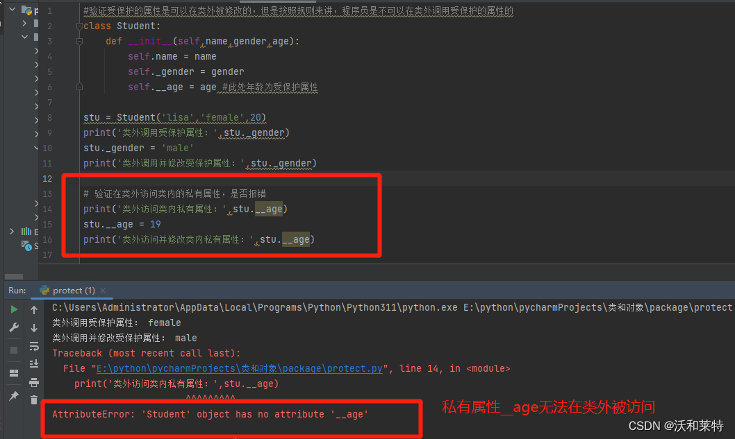Click line number 8 in the gutter
735x439 pixels.
click(49, 117)
